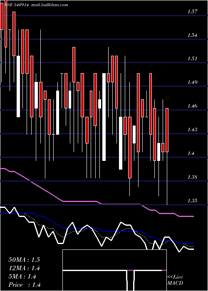Click the BSE 540914 chart title
This screenshot has width=208, height=291.
tap(16, 5)
